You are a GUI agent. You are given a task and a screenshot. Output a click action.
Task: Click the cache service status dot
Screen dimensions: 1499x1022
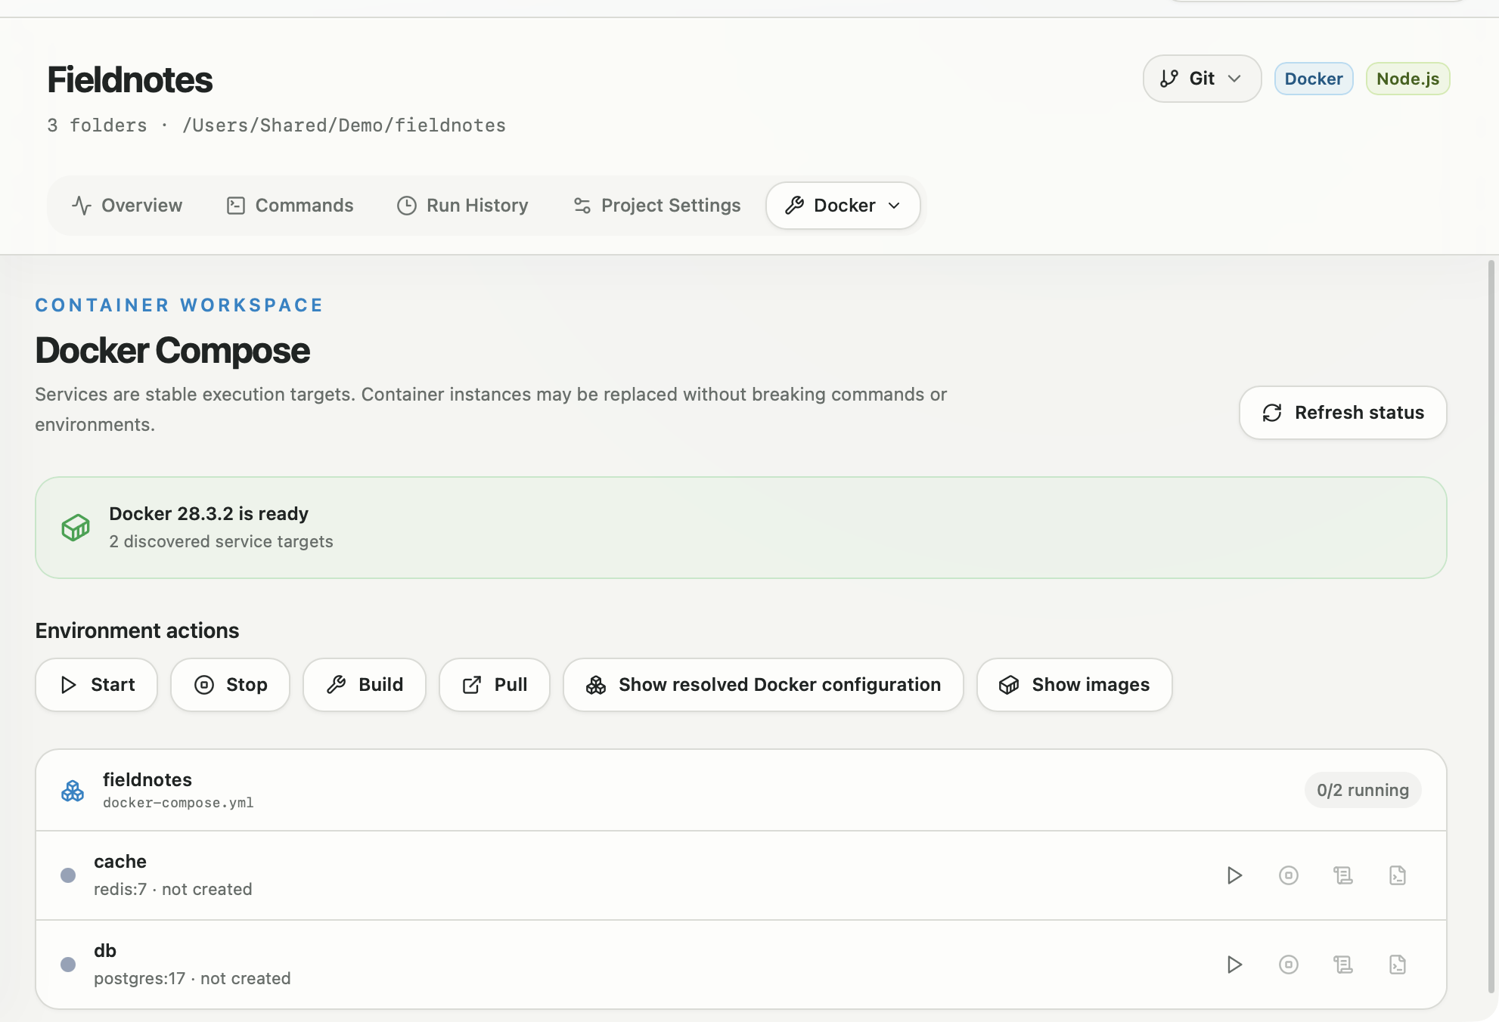68,875
